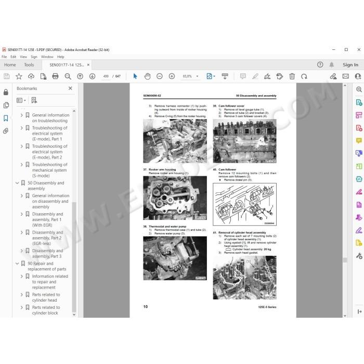Go to previous page arrow

pyautogui.click(x=80, y=76)
